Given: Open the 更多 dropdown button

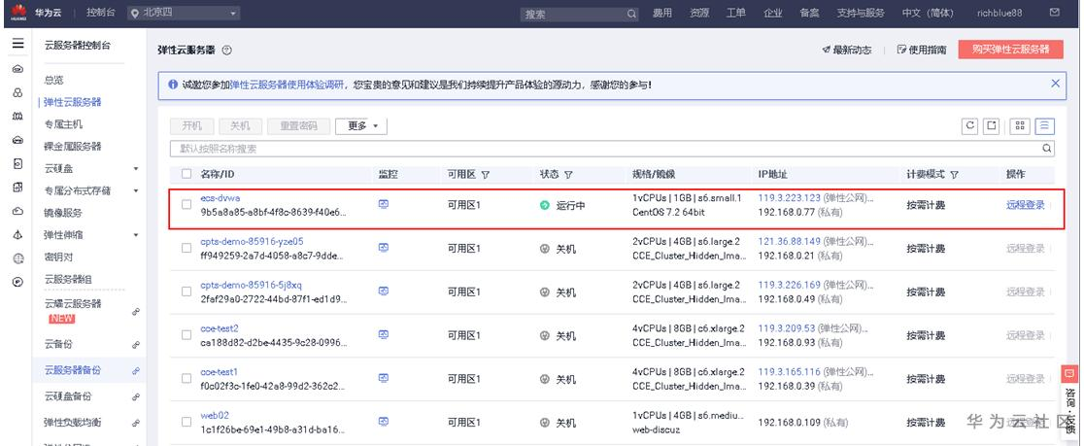Looking at the screenshot, I should tap(361, 125).
